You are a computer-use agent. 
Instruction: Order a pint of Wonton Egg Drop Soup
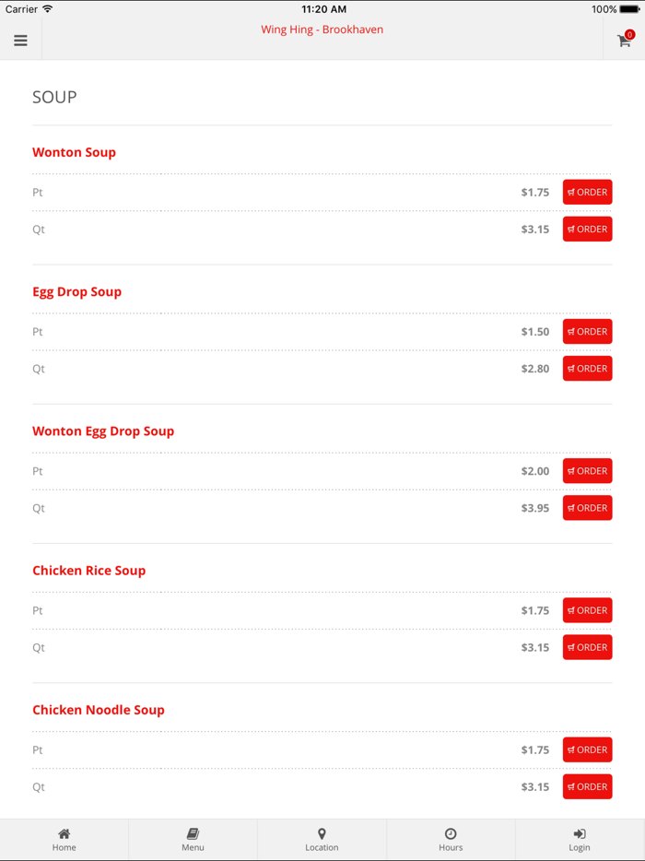tap(587, 471)
